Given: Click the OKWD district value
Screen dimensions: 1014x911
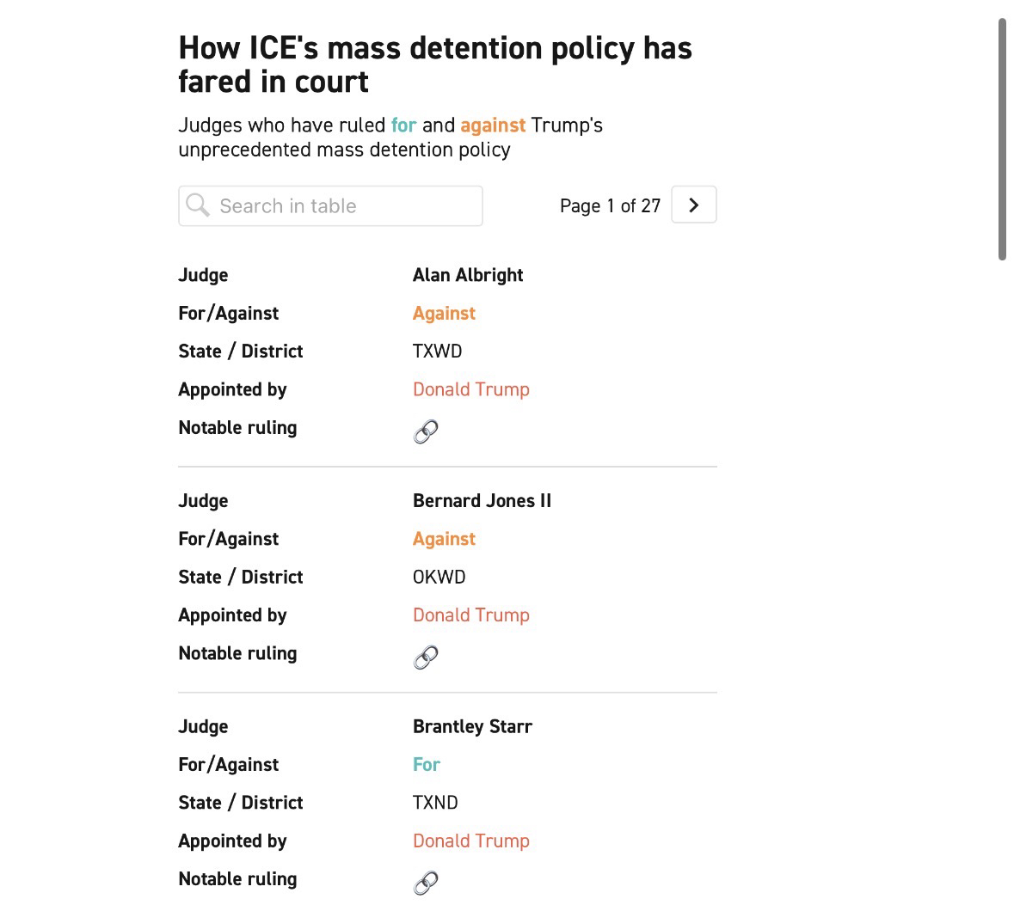Looking at the screenshot, I should (x=439, y=578).
